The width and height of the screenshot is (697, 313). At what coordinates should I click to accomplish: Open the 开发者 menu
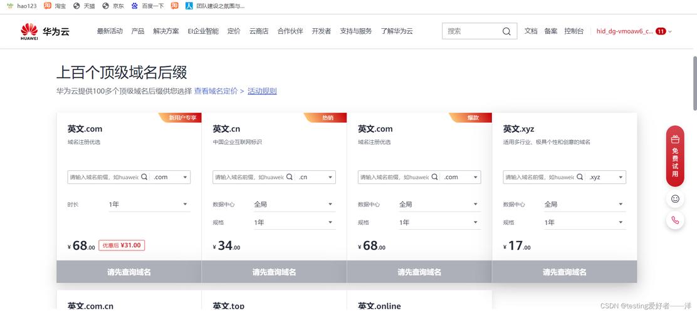pos(322,31)
